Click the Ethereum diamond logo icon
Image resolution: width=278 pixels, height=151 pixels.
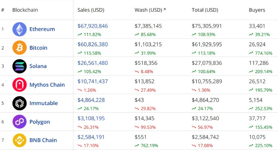coord(19,29)
